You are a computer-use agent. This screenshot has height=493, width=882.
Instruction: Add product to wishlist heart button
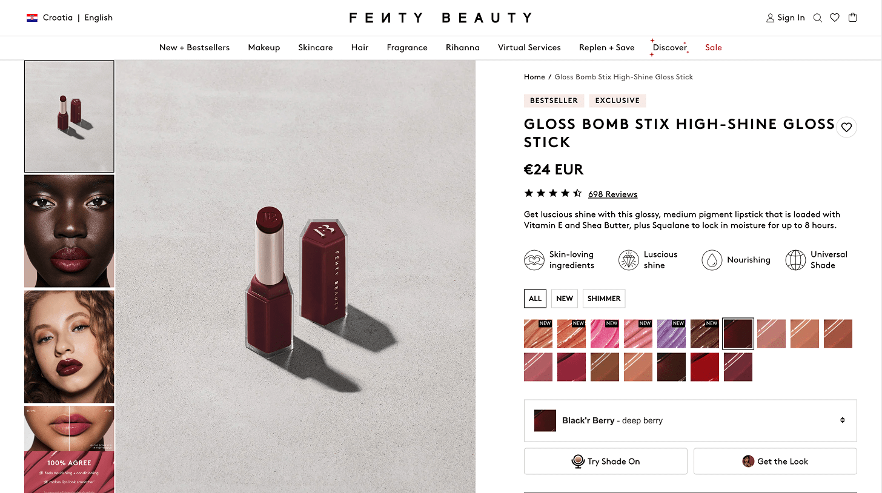pos(847,127)
